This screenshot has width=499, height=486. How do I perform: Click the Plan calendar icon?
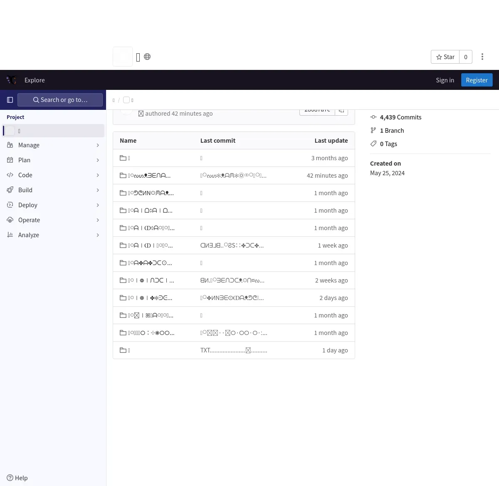pyautogui.click(x=10, y=160)
